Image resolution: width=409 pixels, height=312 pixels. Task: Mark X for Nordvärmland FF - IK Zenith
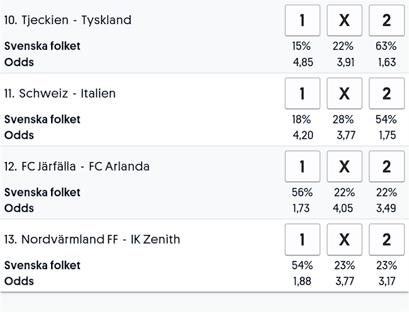coord(344,239)
